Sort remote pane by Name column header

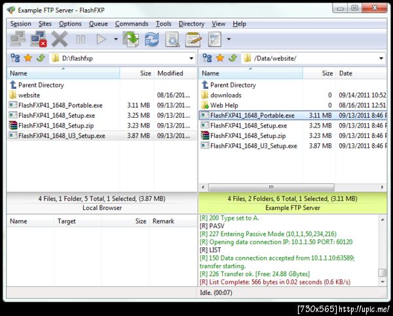click(x=251, y=73)
